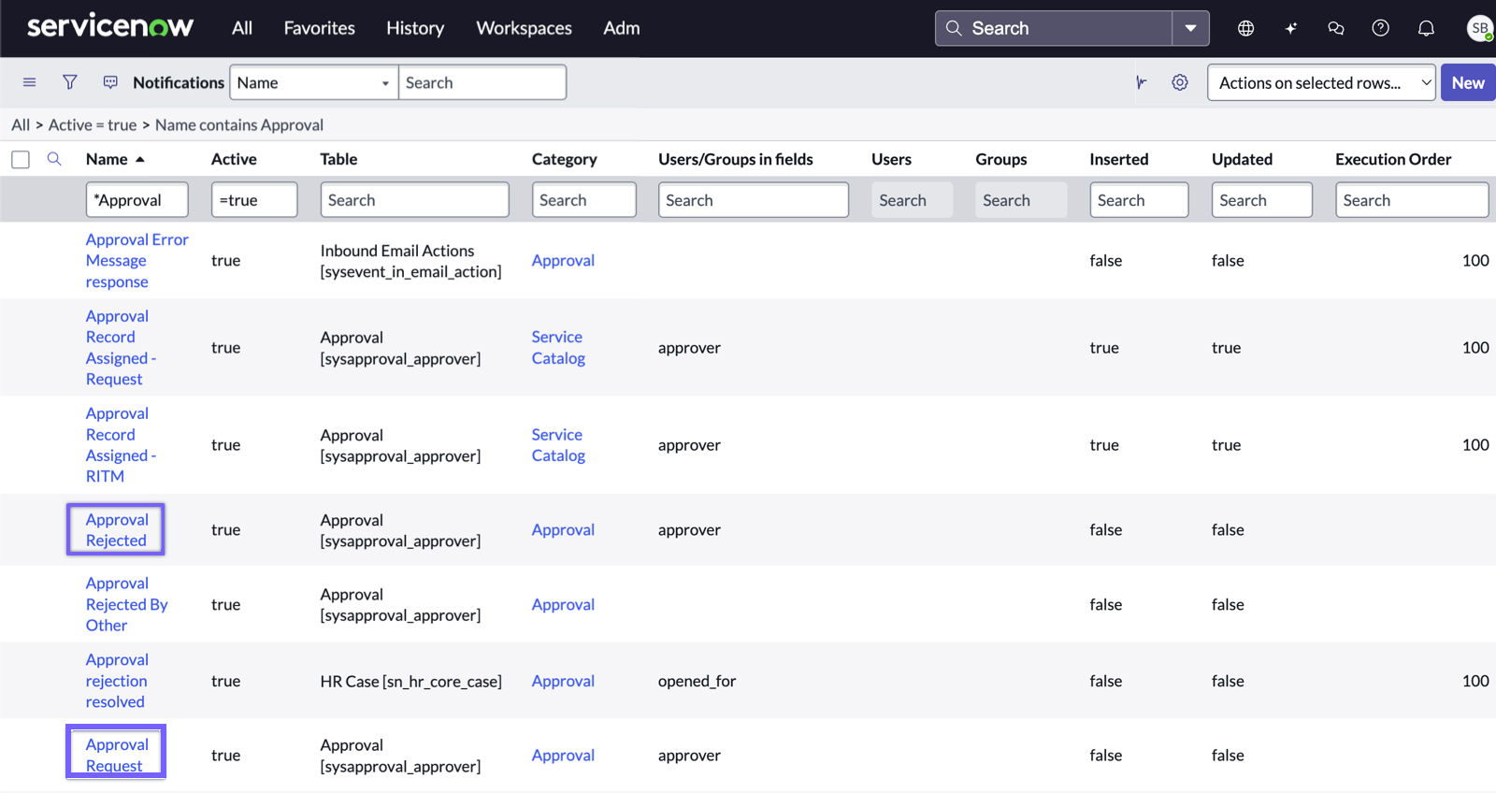Click Service Catalog category for RITM row
This screenshot has height=793, width=1496.
click(x=558, y=445)
